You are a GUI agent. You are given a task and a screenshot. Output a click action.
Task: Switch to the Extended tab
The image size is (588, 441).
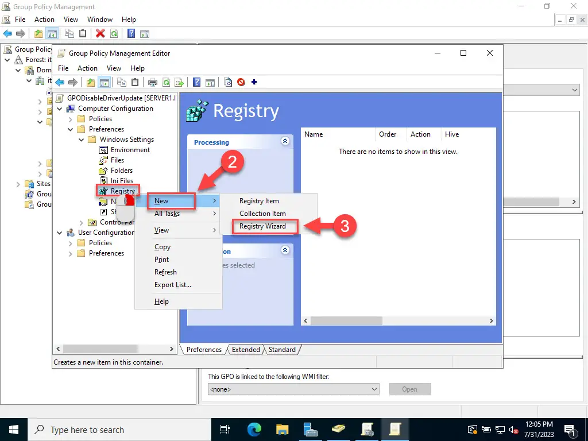pyautogui.click(x=246, y=350)
